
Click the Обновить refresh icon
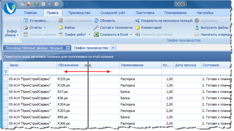coord(96,21)
